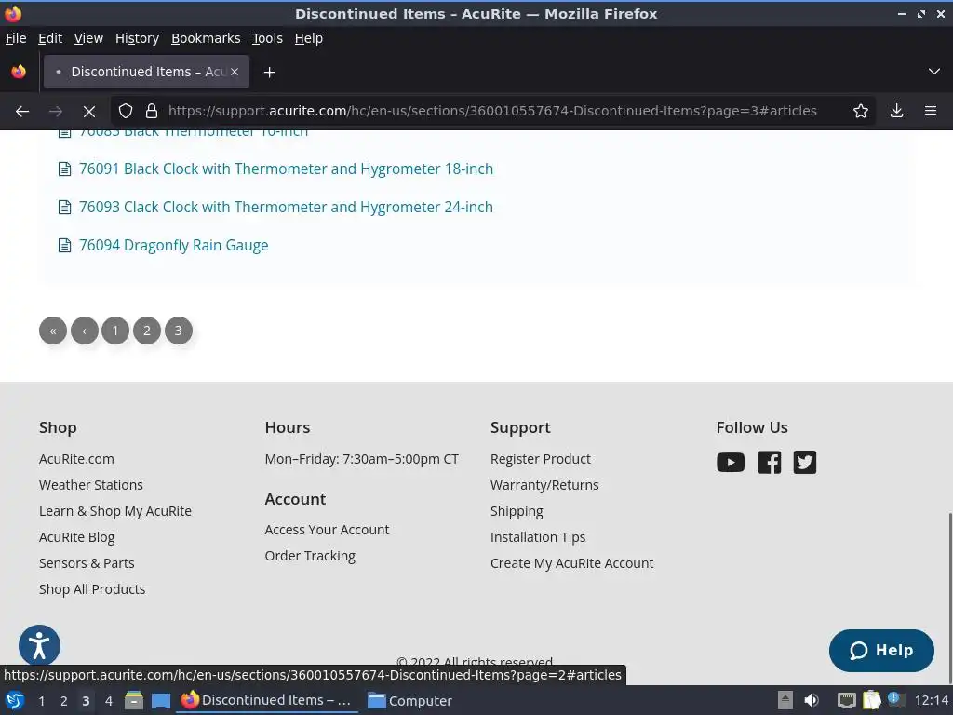Open the network tray icon

click(847, 700)
